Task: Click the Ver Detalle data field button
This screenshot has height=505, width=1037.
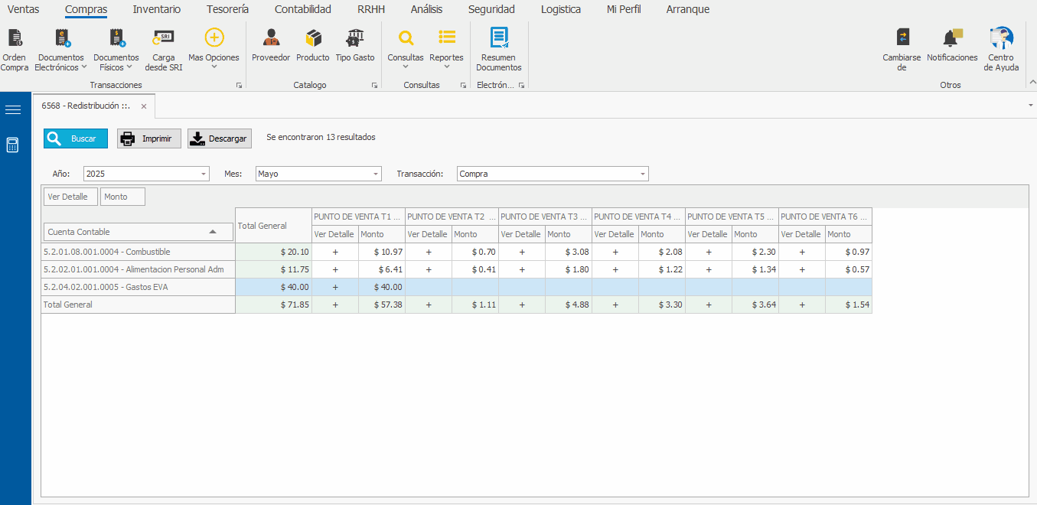Action: coord(71,197)
